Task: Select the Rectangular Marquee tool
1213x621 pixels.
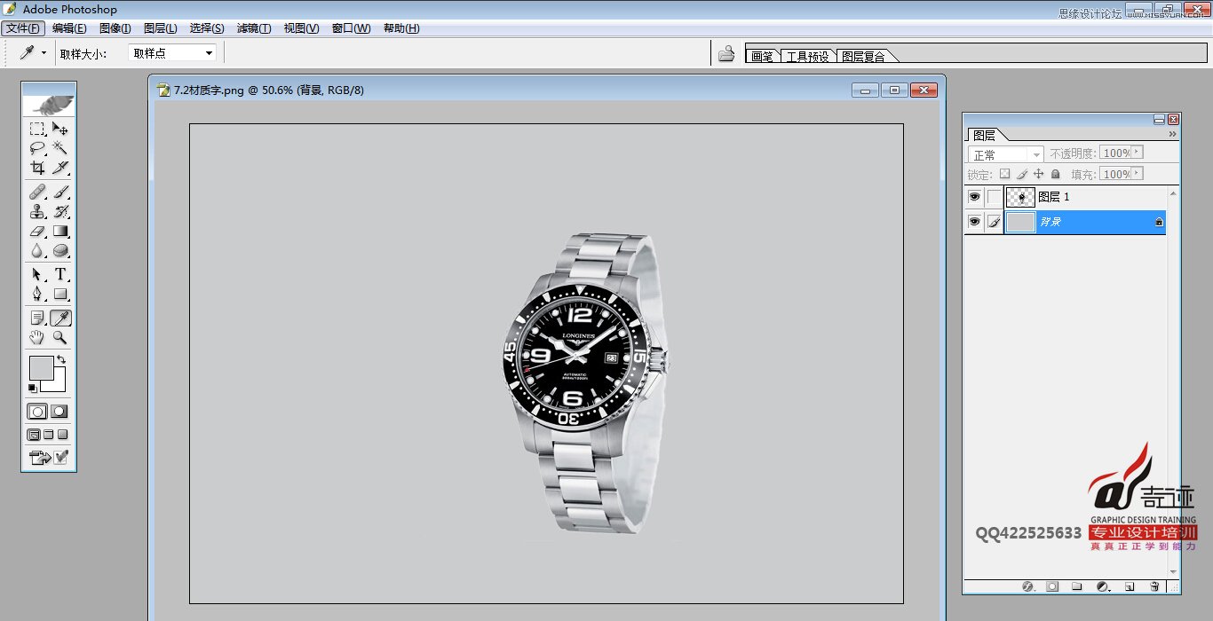Action: [37, 129]
